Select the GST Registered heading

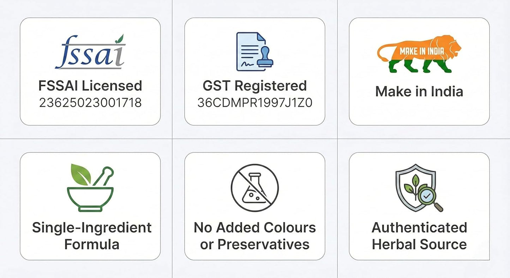(x=254, y=86)
